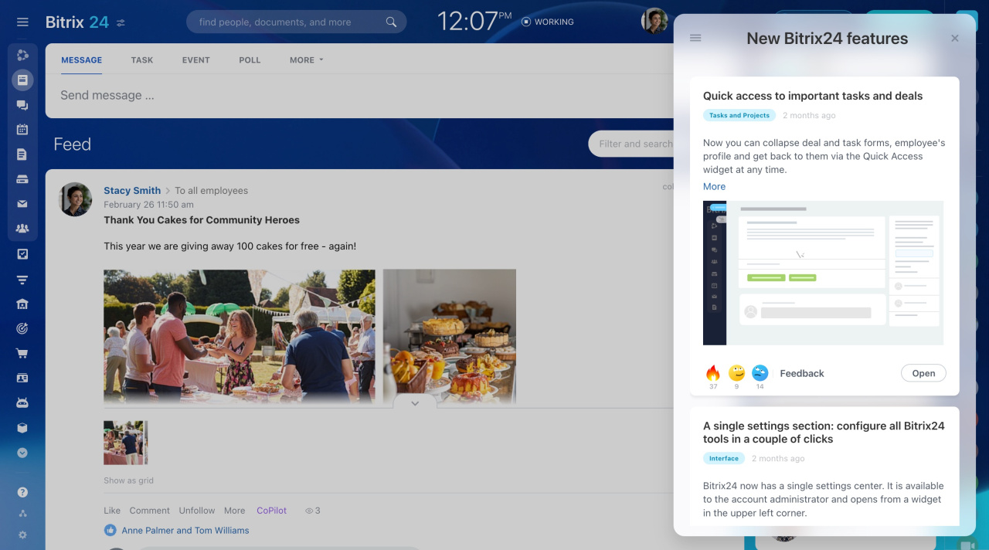Open the Documents icon in the left sidebar
The width and height of the screenshot is (989, 550).
point(22,154)
